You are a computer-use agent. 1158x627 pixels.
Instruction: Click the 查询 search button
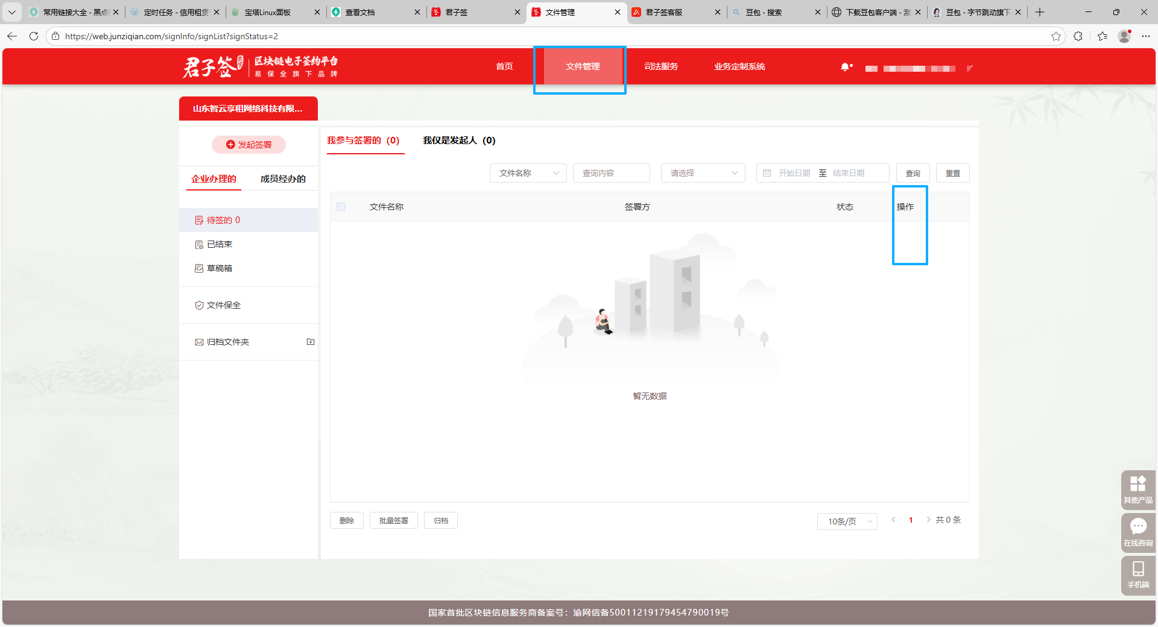tap(913, 173)
